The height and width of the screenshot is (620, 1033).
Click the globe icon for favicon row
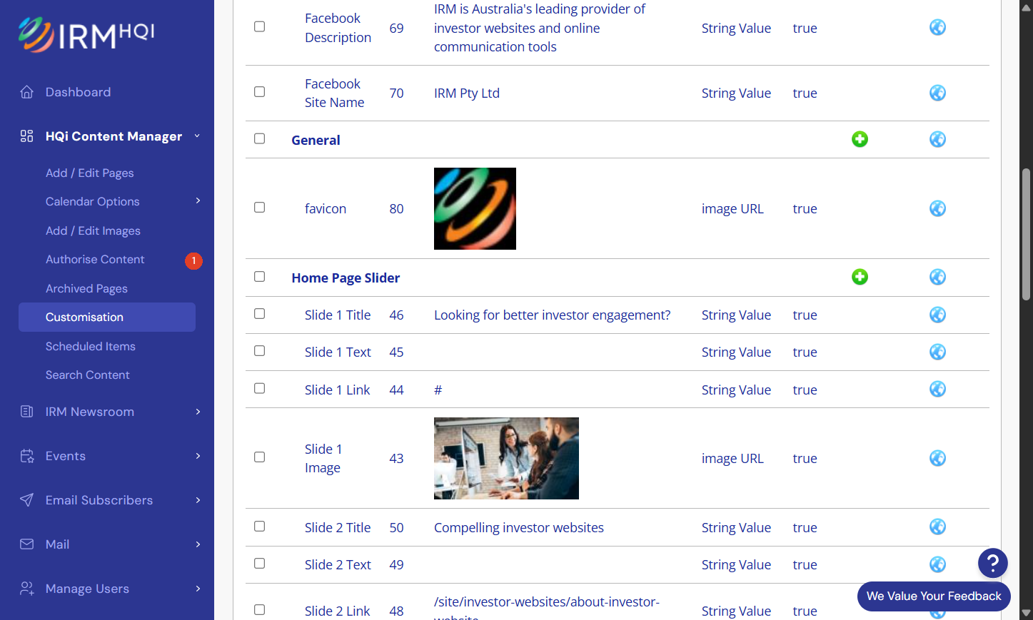click(x=937, y=208)
